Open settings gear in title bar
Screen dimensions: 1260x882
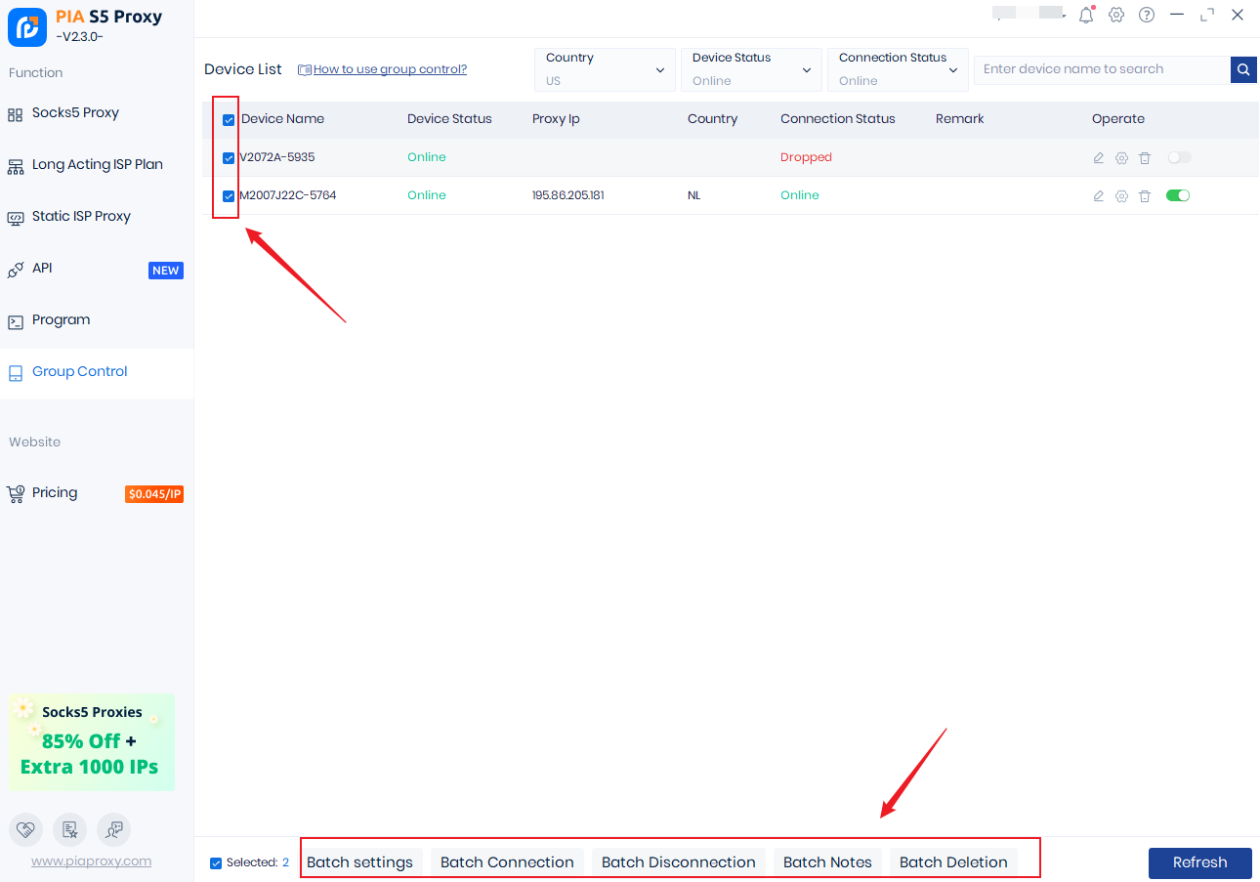coord(1116,15)
